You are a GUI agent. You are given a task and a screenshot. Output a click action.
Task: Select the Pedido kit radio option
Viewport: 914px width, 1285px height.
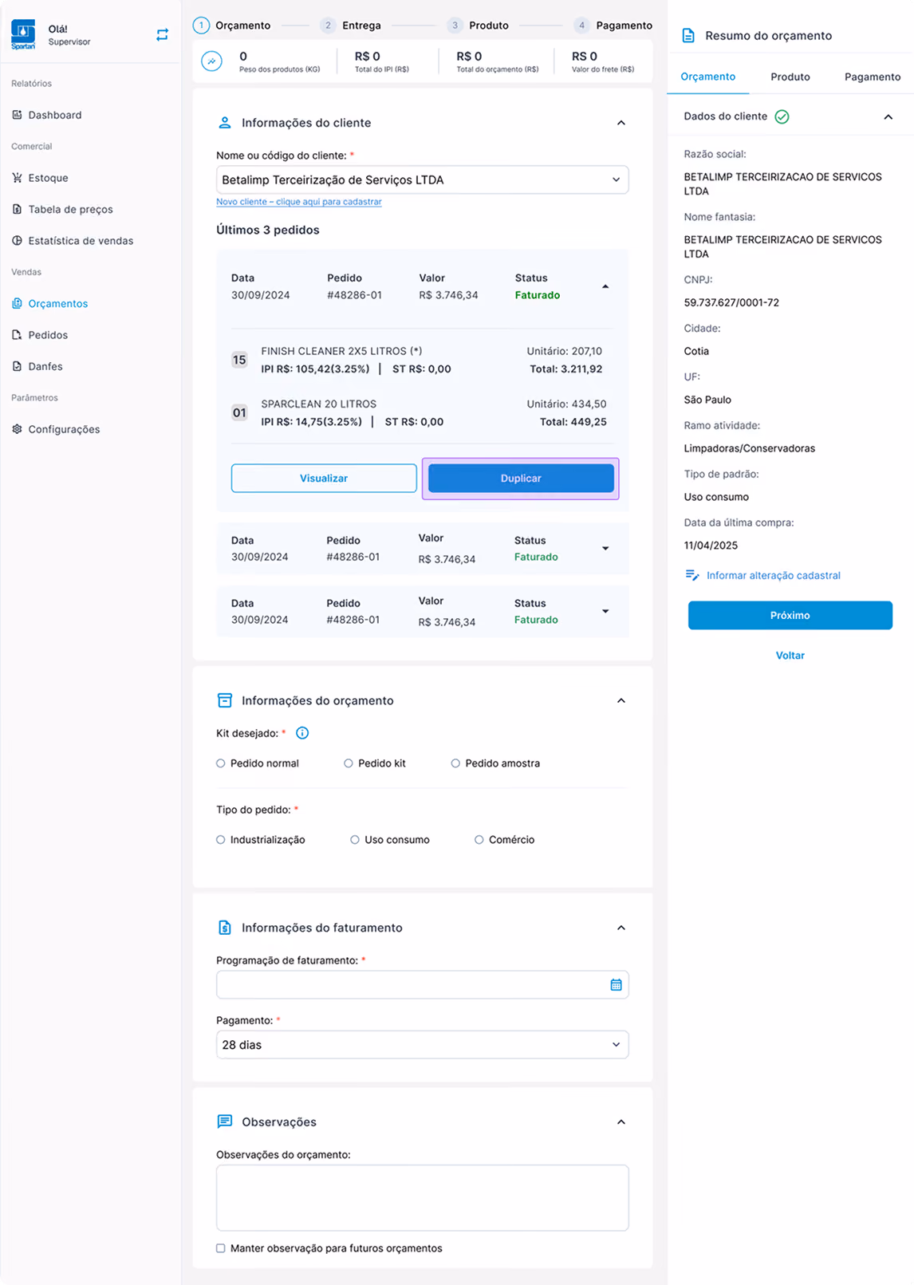(x=349, y=763)
